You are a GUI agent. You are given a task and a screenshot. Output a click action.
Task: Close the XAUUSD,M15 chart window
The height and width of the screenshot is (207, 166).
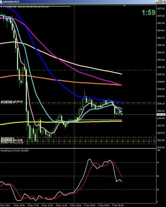point(164,2)
